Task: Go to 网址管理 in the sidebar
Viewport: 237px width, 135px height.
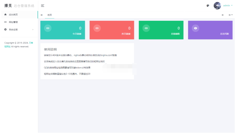Action: [13, 22]
